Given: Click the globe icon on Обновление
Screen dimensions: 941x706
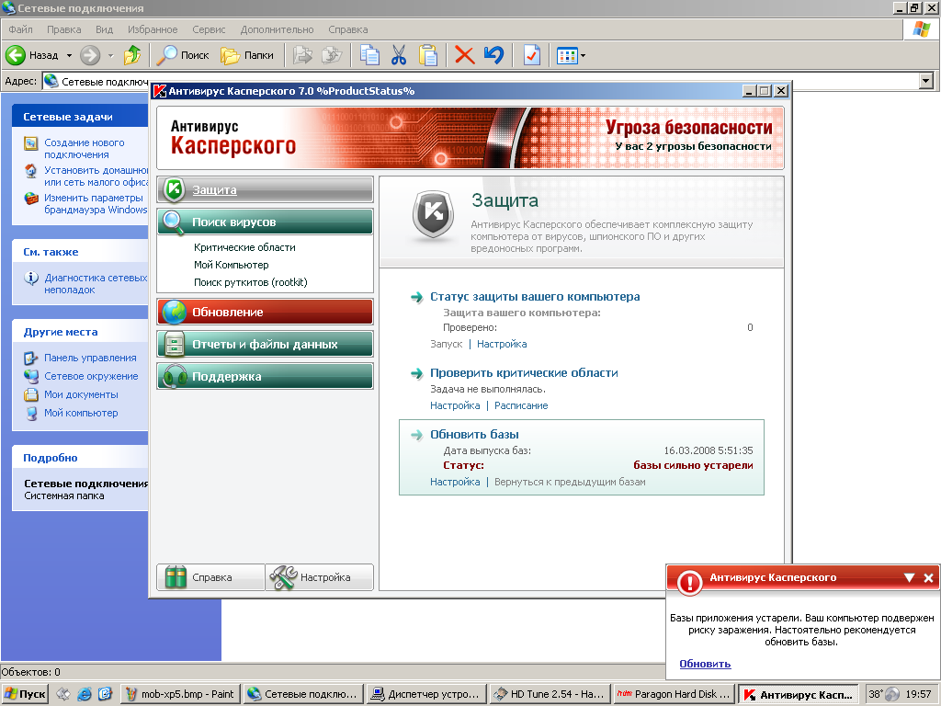Looking at the screenshot, I should [174, 313].
